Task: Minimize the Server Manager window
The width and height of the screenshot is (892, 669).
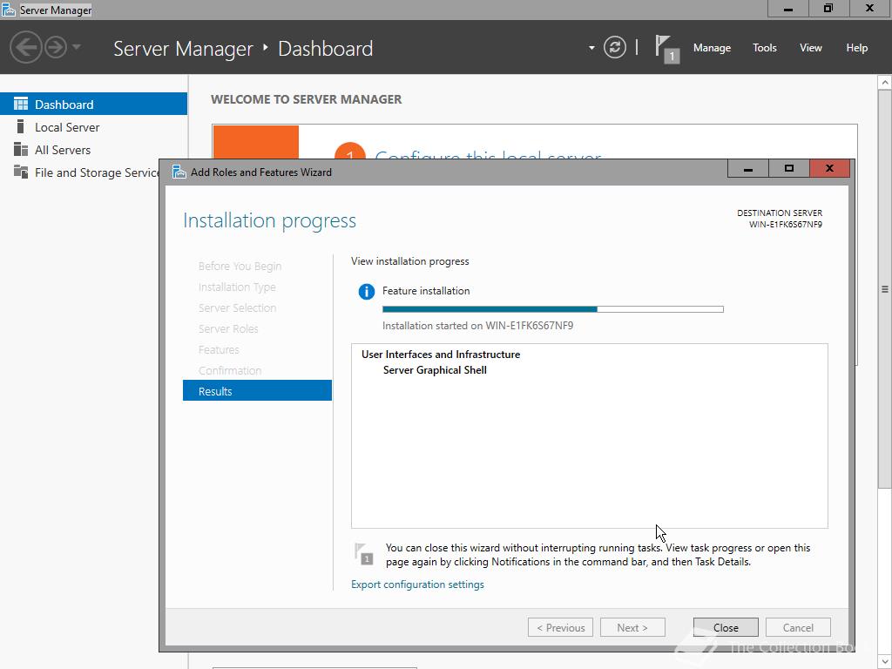Action: tap(787, 9)
